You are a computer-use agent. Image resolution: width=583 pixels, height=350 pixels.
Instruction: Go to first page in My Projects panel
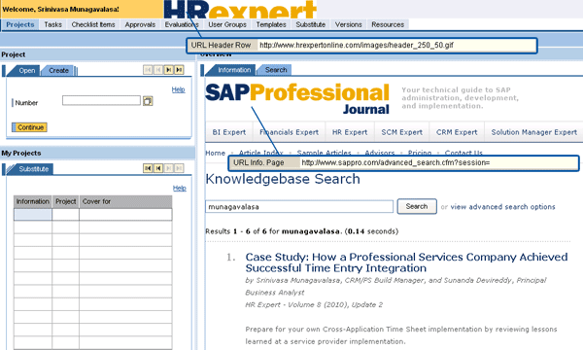(x=148, y=168)
